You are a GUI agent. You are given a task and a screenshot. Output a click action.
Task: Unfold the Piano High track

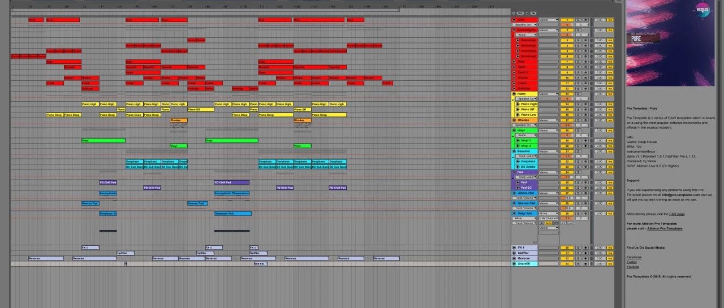pyautogui.click(x=518, y=104)
